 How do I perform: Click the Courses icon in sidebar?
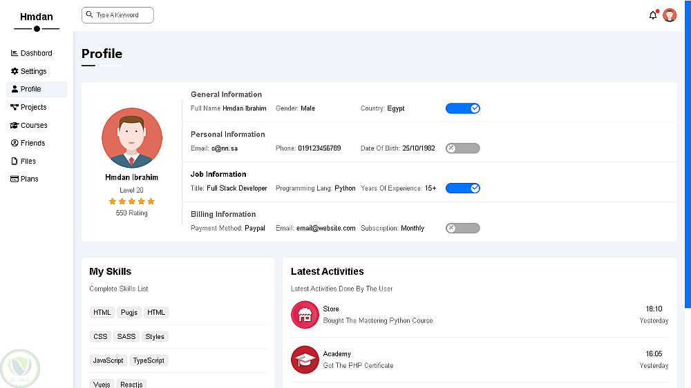point(15,126)
